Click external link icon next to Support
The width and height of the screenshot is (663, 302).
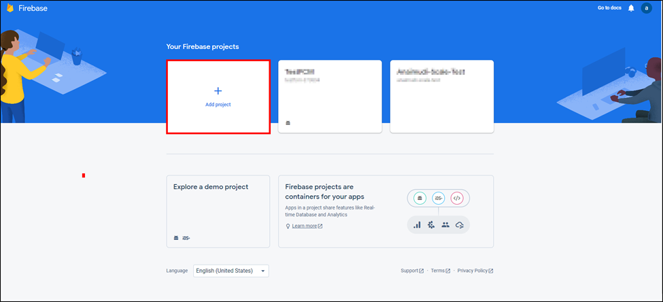[421, 271]
